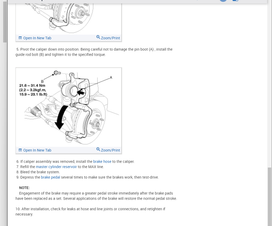Click the partially visible upper brake rotor diagram

[69, 19]
